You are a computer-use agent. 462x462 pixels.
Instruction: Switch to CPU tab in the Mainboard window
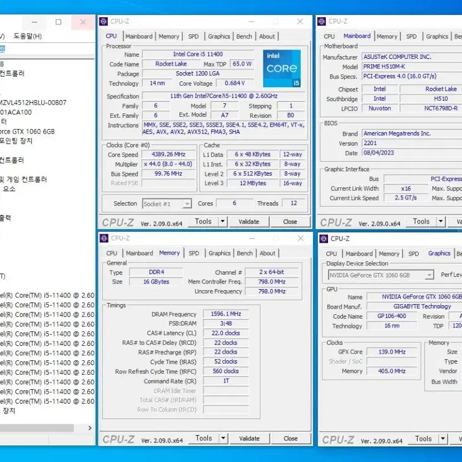329,37
